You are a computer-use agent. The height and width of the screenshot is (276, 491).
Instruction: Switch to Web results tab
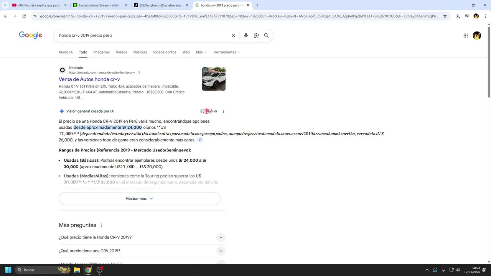186,52
